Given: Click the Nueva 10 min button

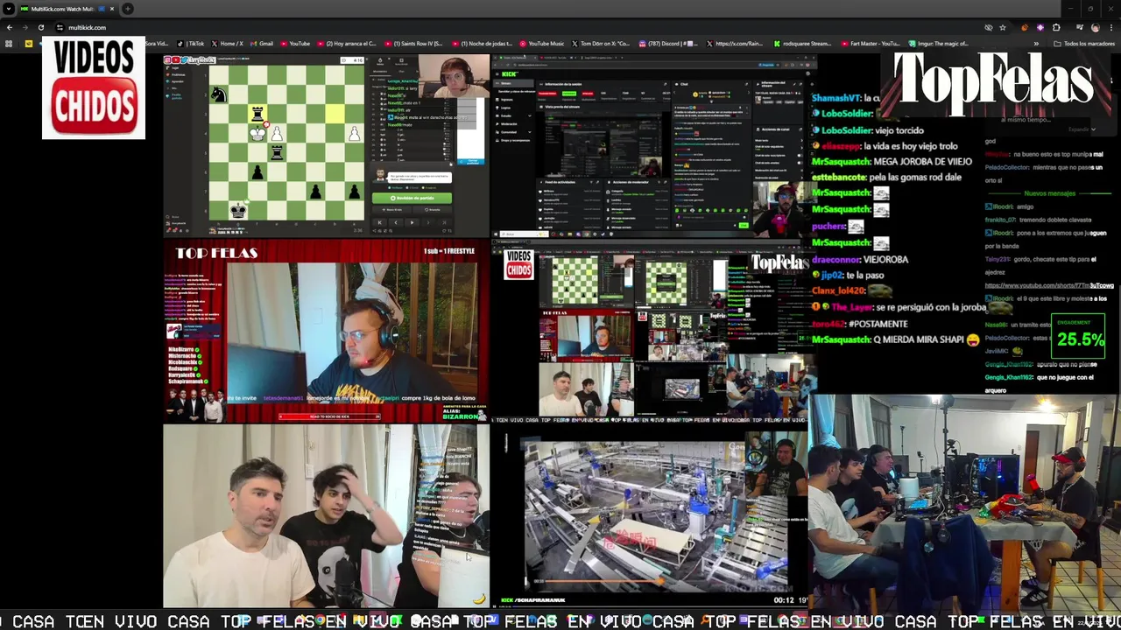Looking at the screenshot, I should pyautogui.click(x=392, y=210).
